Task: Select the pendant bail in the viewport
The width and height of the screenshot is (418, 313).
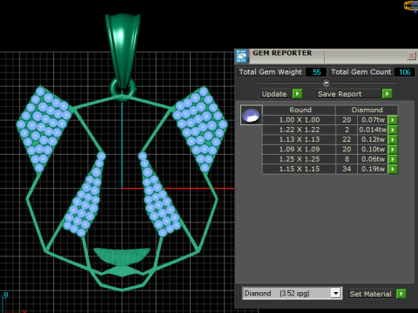Action: click(x=123, y=50)
